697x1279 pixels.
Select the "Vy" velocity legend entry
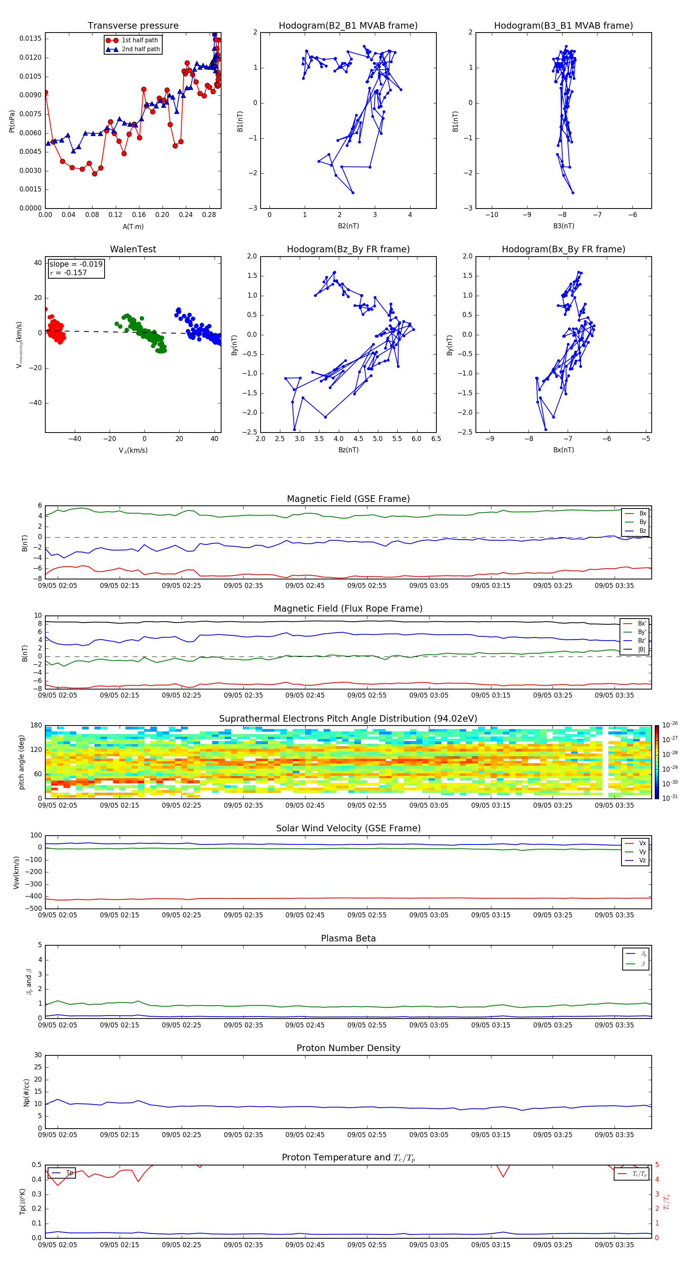pos(635,852)
